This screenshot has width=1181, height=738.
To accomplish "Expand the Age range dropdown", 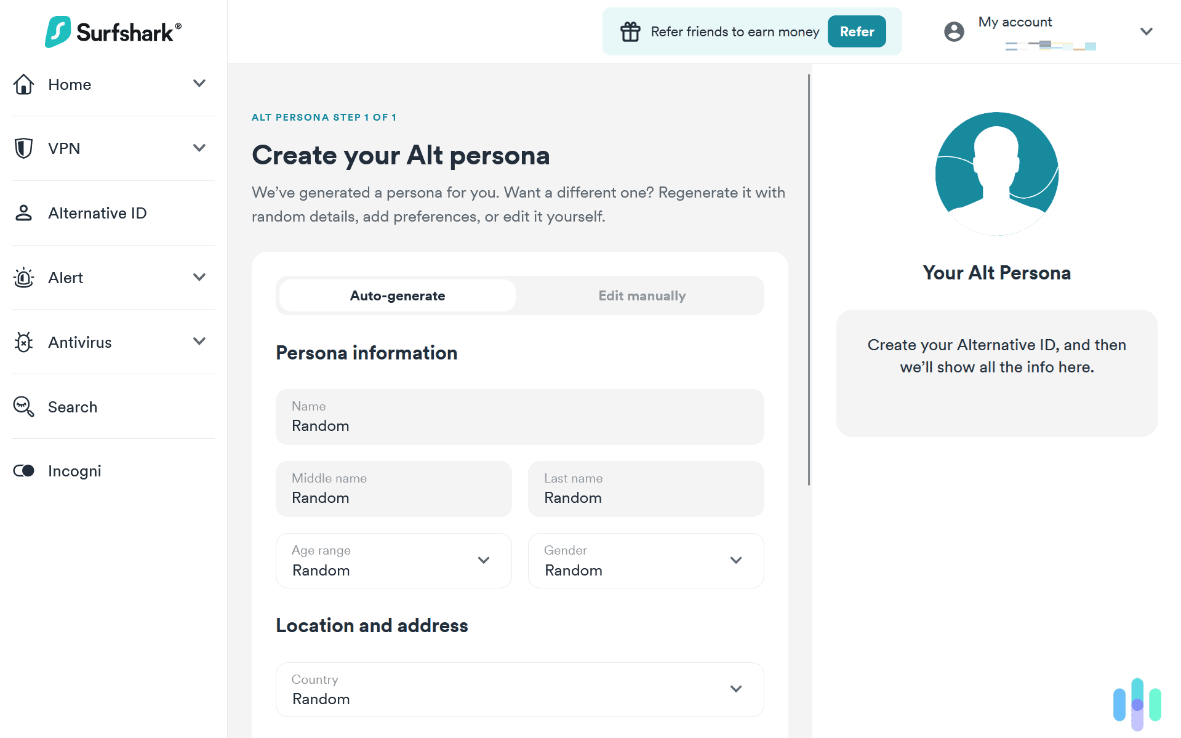I will (484, 561).
